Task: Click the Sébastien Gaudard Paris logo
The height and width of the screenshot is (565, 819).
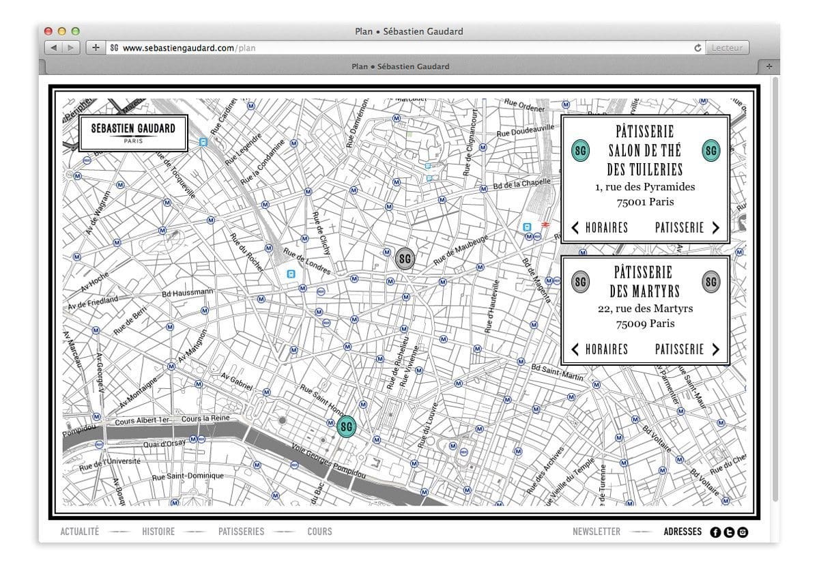Action: coord(132,133)
